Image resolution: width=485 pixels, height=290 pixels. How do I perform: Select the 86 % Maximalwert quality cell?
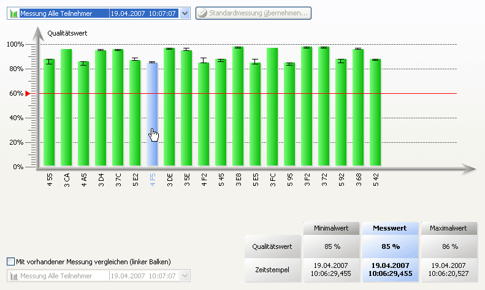(x=449, y=246)
